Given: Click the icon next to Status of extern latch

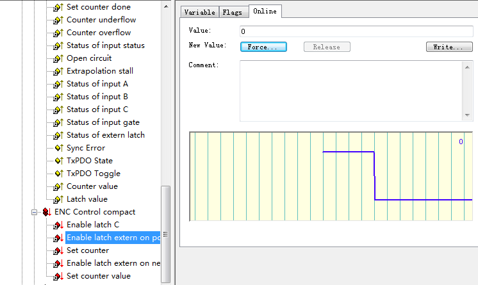Looking at the screenshot, I should 58,135.
